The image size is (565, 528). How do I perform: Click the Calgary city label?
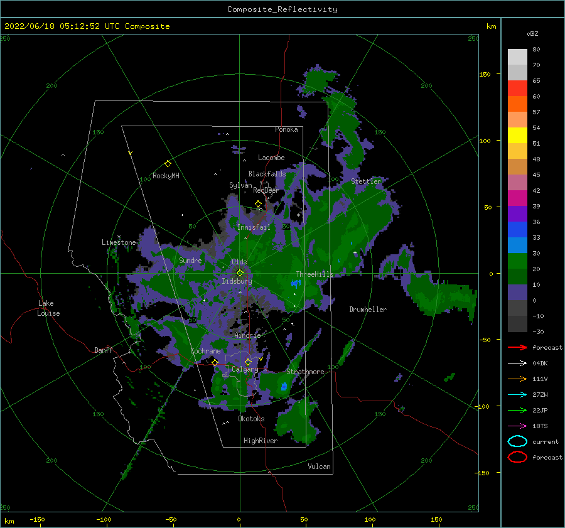coord(245,369)
